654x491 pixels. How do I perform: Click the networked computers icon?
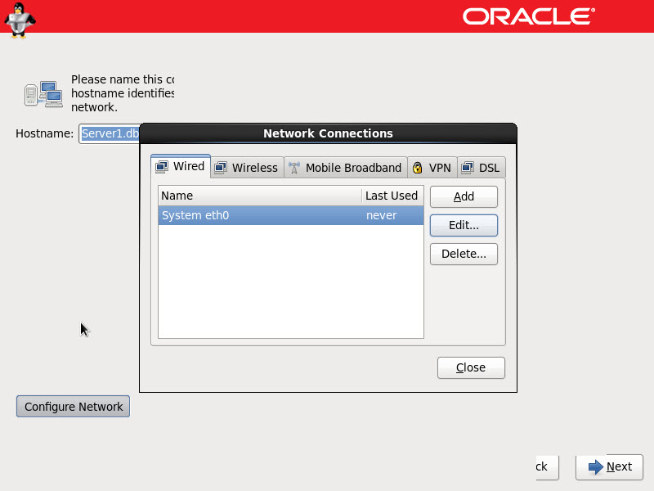(43, 94)
